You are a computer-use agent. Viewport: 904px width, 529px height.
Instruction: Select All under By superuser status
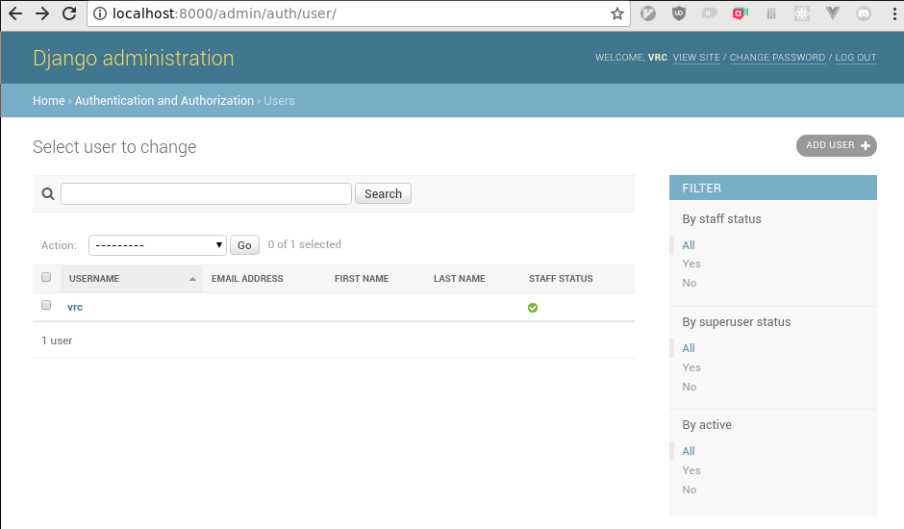(x=689, y=348)
